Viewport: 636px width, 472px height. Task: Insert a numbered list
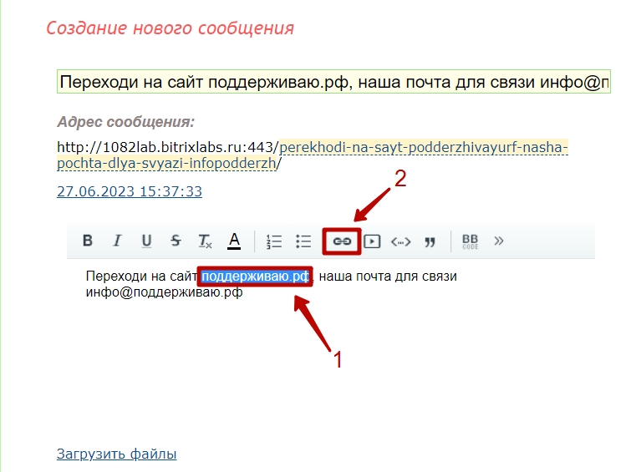(x=274, y=241)
